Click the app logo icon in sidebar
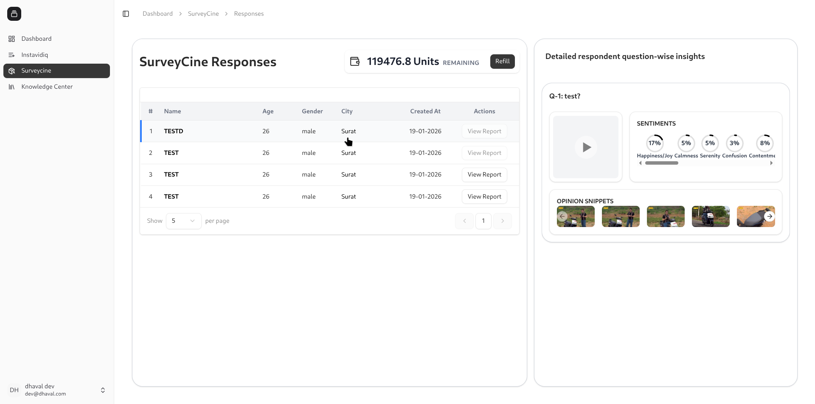The image size is (815, 404). pos(14,14)
